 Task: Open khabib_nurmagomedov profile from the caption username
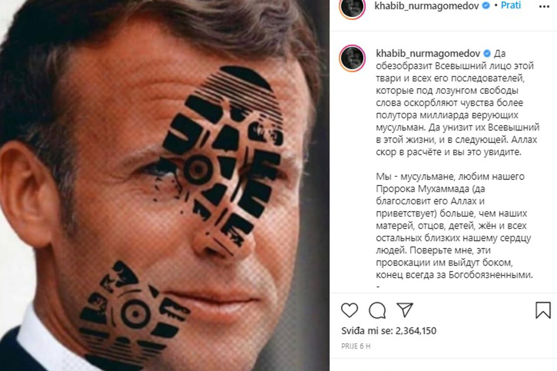point(428,53)
